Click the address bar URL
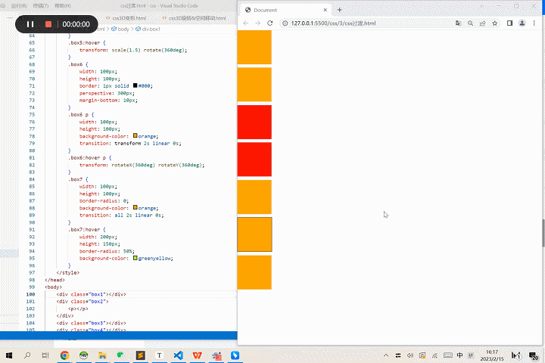545x363 pixels. tap(333, 23)
